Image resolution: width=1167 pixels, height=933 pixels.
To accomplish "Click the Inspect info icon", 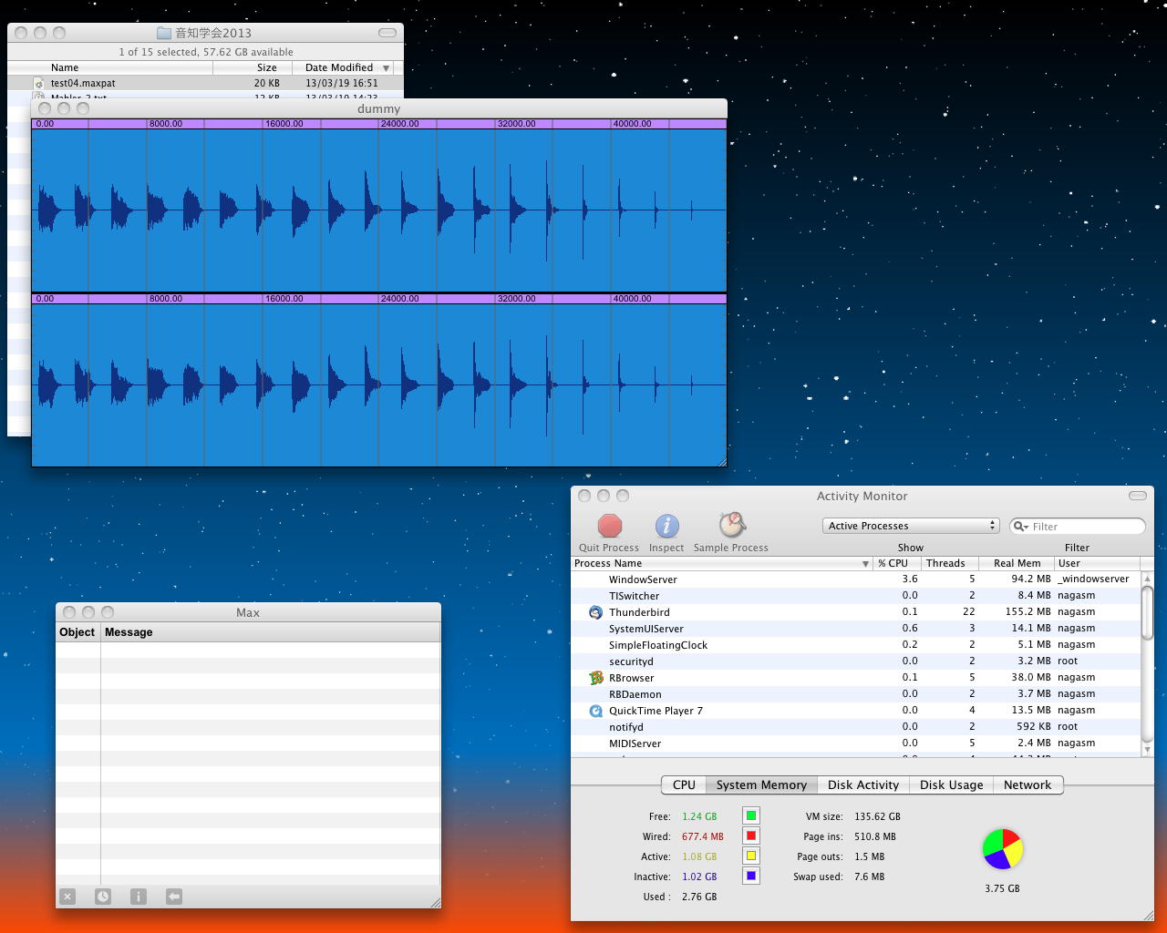I will click(x=666, y=526).
